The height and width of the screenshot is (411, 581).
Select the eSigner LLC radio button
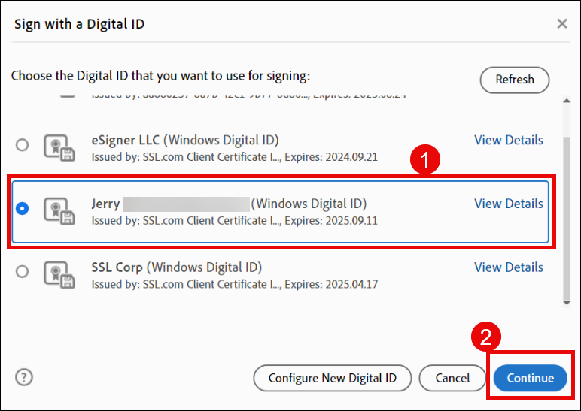click(x=23, y=144)
